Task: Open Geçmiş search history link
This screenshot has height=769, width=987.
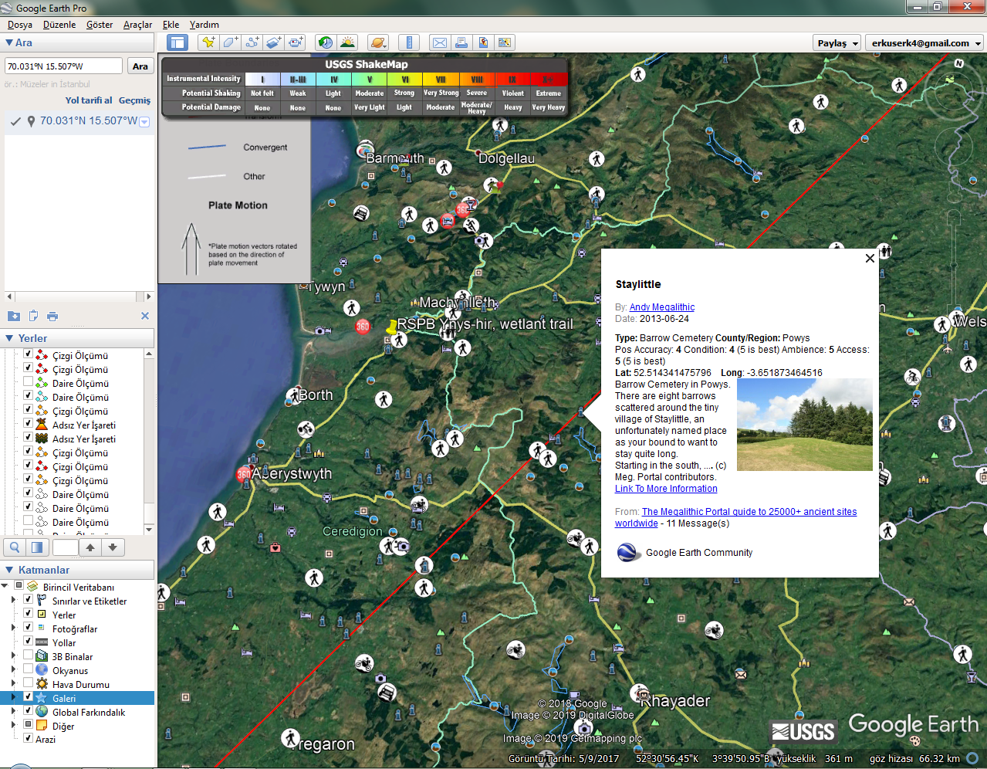Action: coord(134,100)
